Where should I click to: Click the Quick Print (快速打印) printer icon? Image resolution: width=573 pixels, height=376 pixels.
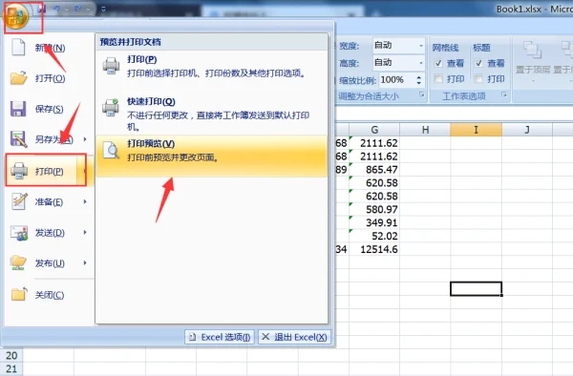pyautogui.click(x=111, y=107)
